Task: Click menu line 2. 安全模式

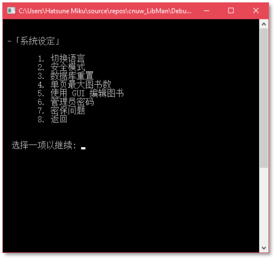Action: [61, 67]
